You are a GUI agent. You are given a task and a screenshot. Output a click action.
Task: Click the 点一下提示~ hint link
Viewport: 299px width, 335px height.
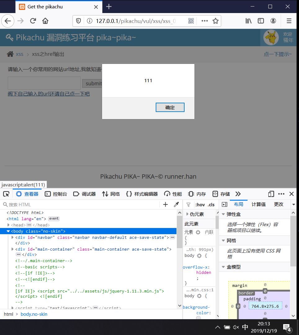(278, 54)
